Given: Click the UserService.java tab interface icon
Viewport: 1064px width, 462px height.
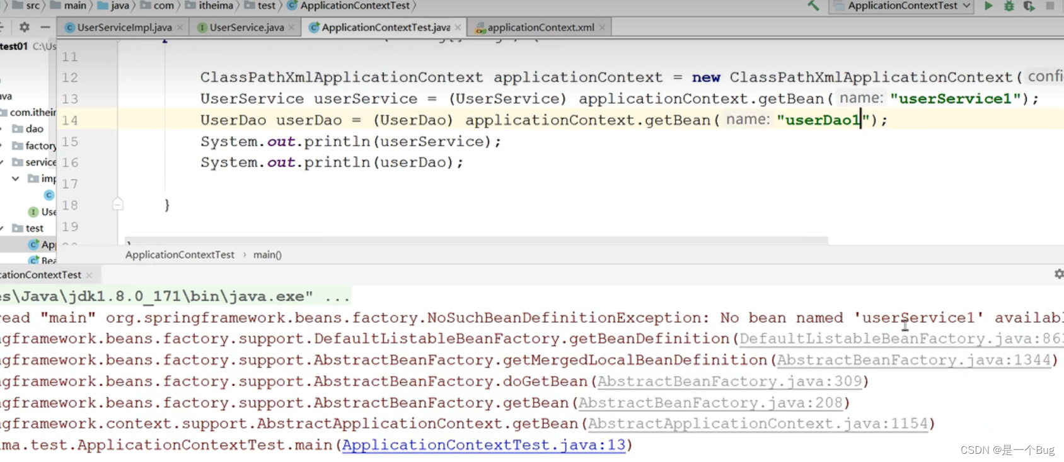Looking at the screenshot, I should [202, 28].
